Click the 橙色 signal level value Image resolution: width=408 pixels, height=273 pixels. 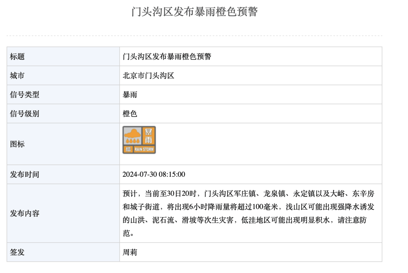130,114
